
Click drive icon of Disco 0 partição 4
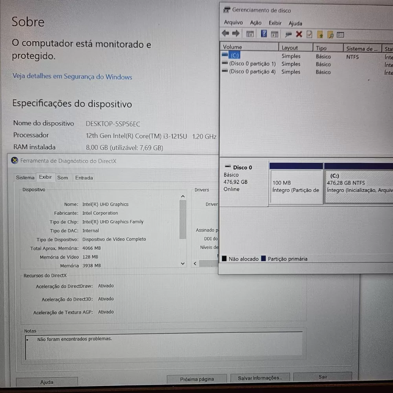tap(225, 71)
